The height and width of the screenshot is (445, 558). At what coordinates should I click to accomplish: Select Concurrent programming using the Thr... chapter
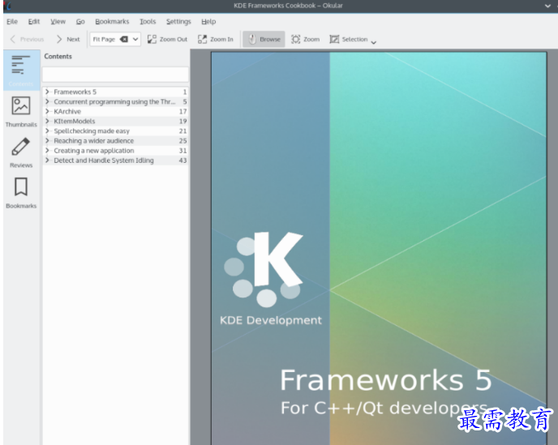(114, 102)
